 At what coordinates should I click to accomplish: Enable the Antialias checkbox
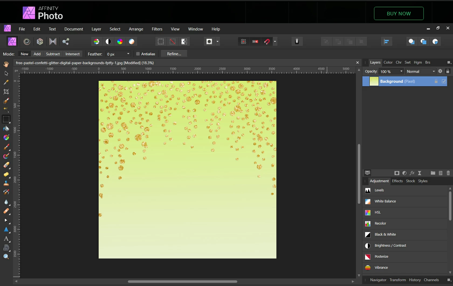coord(138,54)
